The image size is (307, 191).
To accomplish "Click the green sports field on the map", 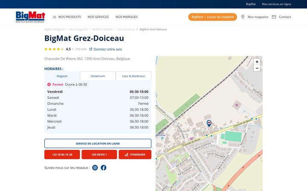I will coord(233,136).
